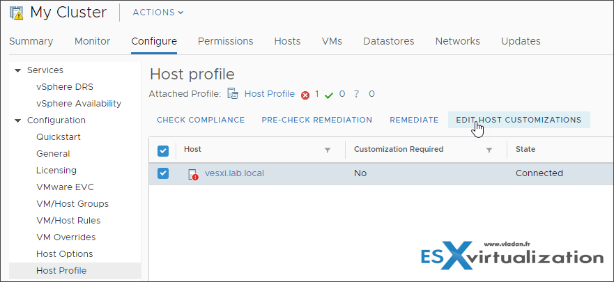Open Quickstart under Configuration
Viewport: 614px width, 282px height.
coord(59,137)
